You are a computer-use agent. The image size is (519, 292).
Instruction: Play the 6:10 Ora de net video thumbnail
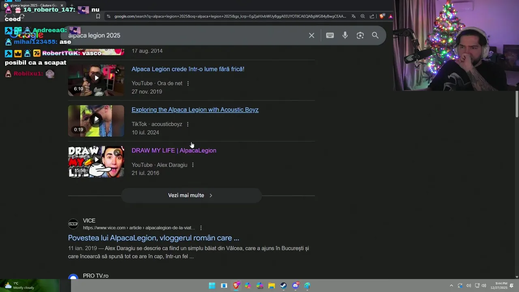click(96, 80)
